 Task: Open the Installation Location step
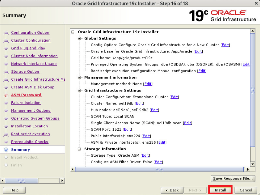click(x=30, y=126)
